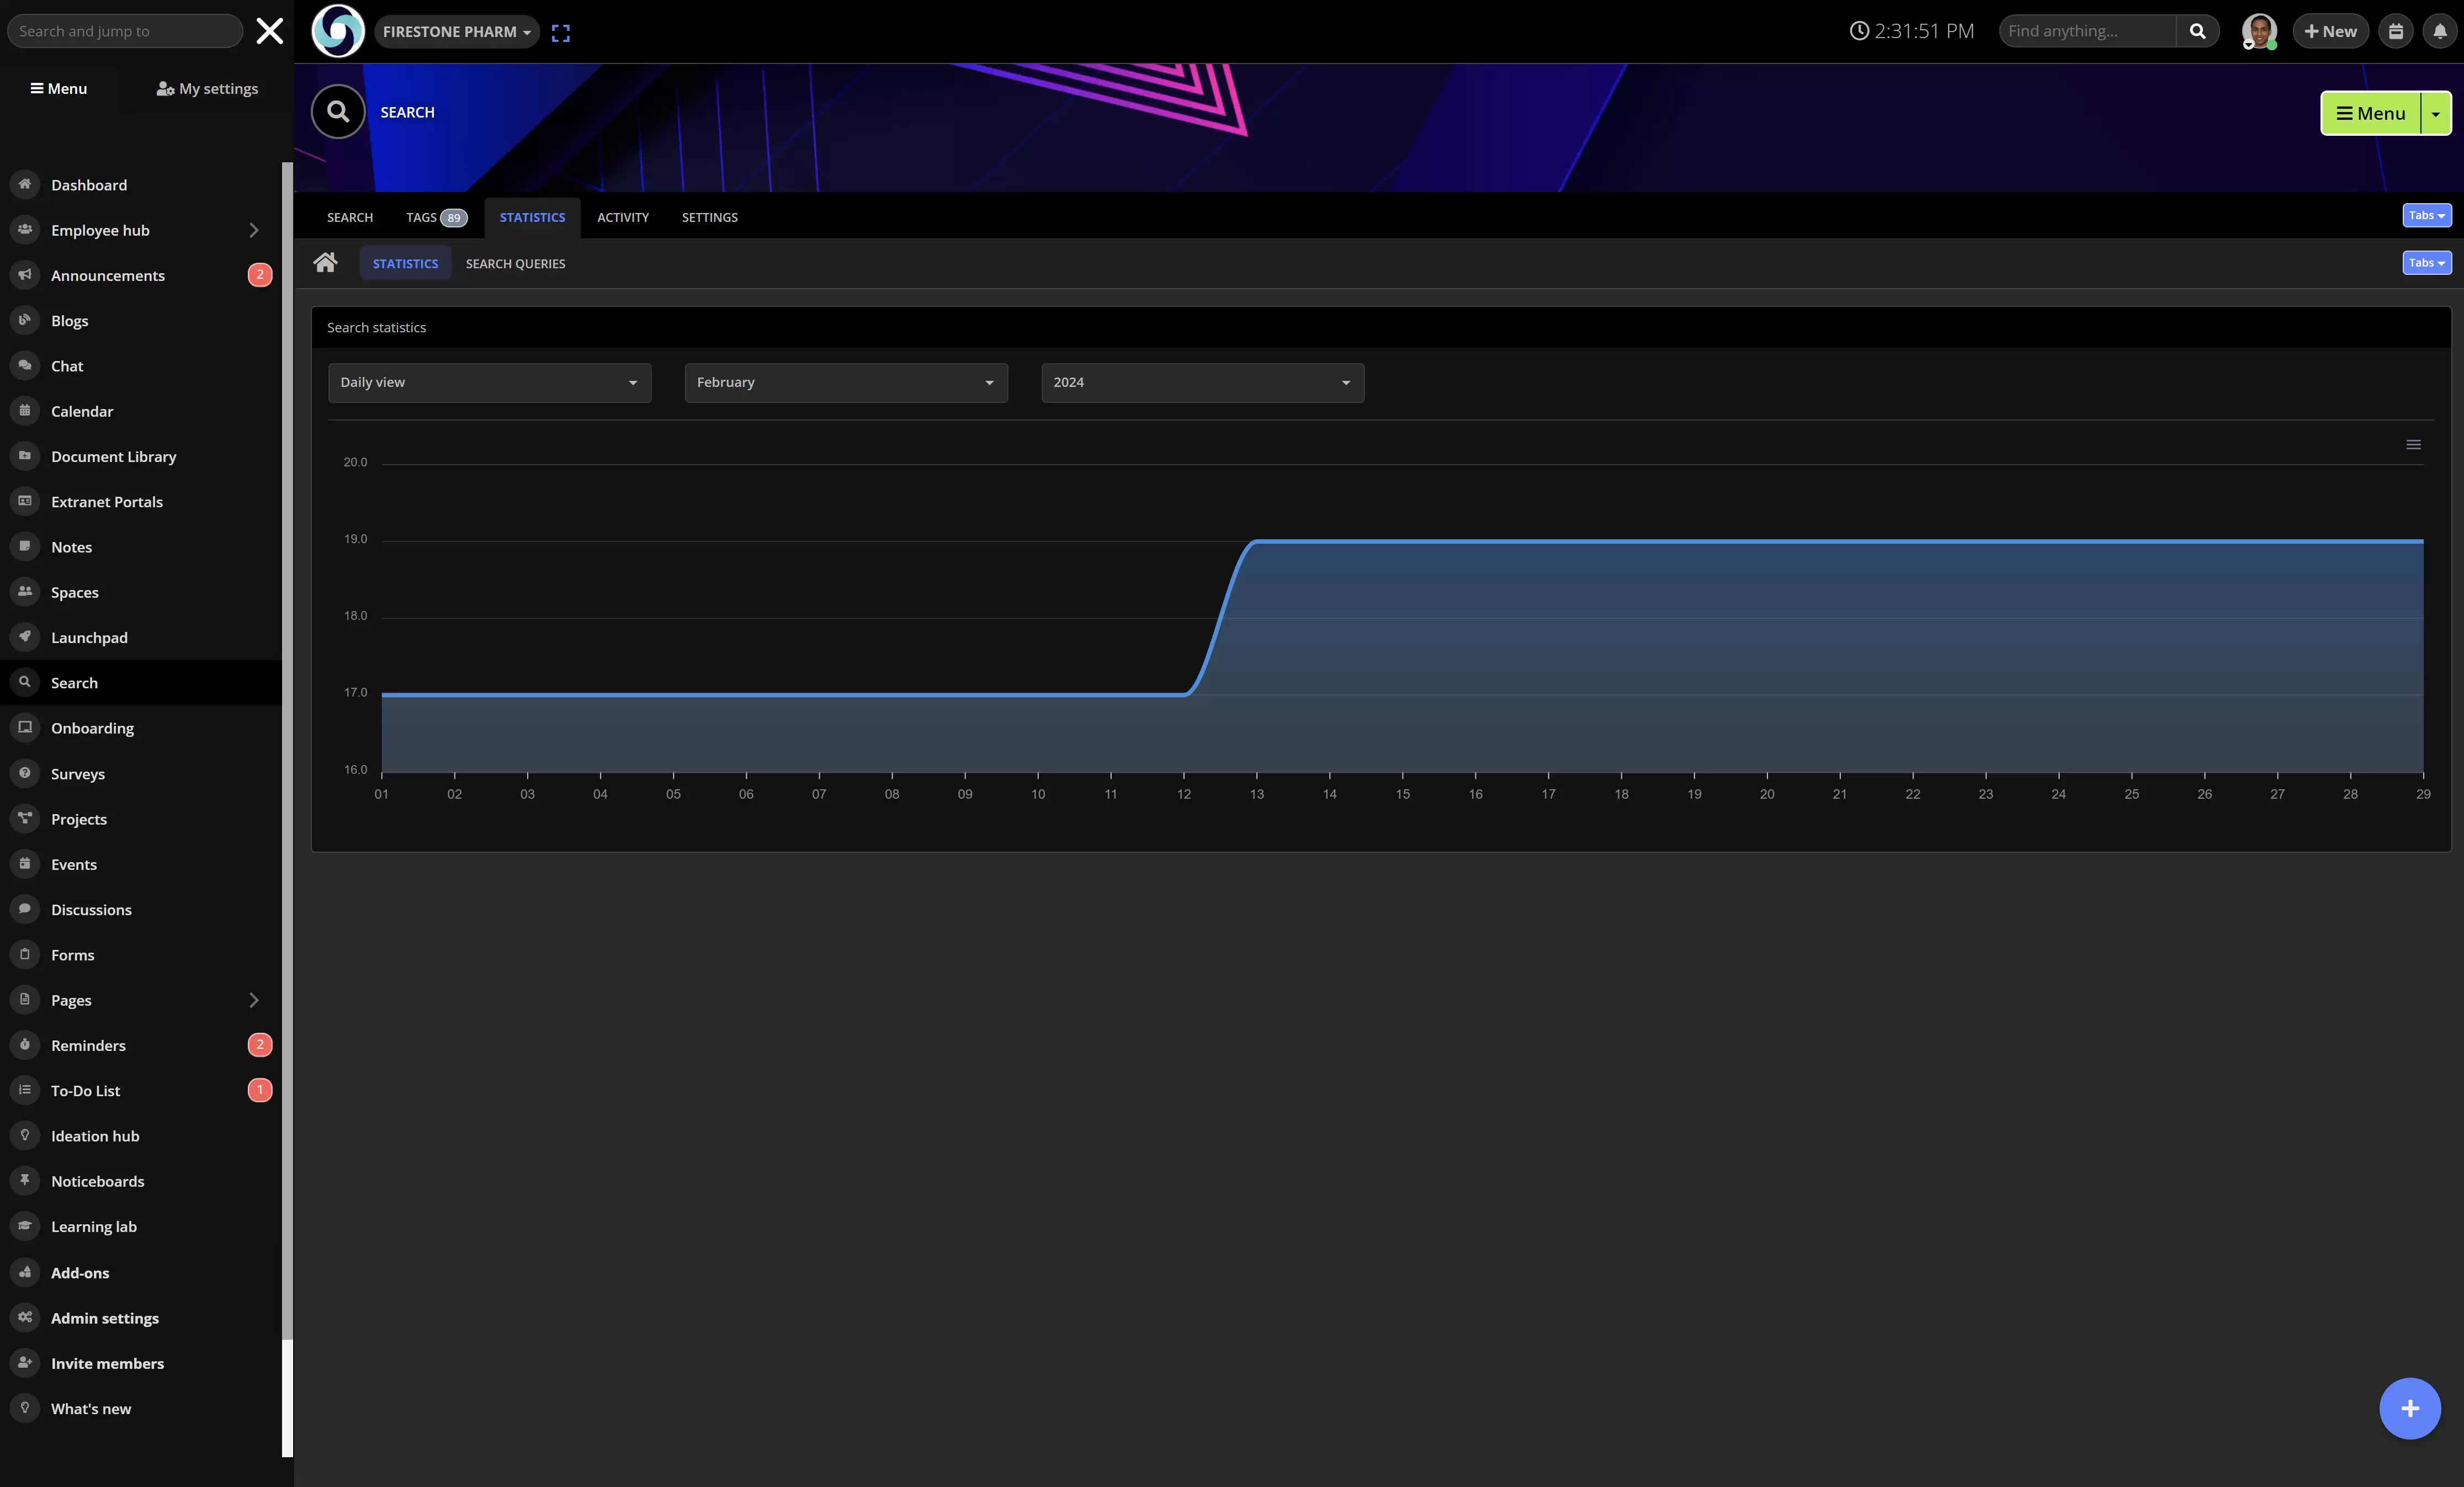The height and width of the screenshot is (1487, 2464).
Task: Open the 2024 year dropdown
Action: click(x=1202, y=382)
